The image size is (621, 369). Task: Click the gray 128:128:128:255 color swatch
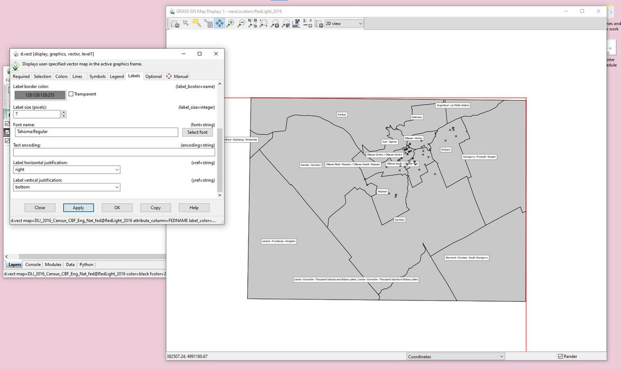click(x=40, y=95)
